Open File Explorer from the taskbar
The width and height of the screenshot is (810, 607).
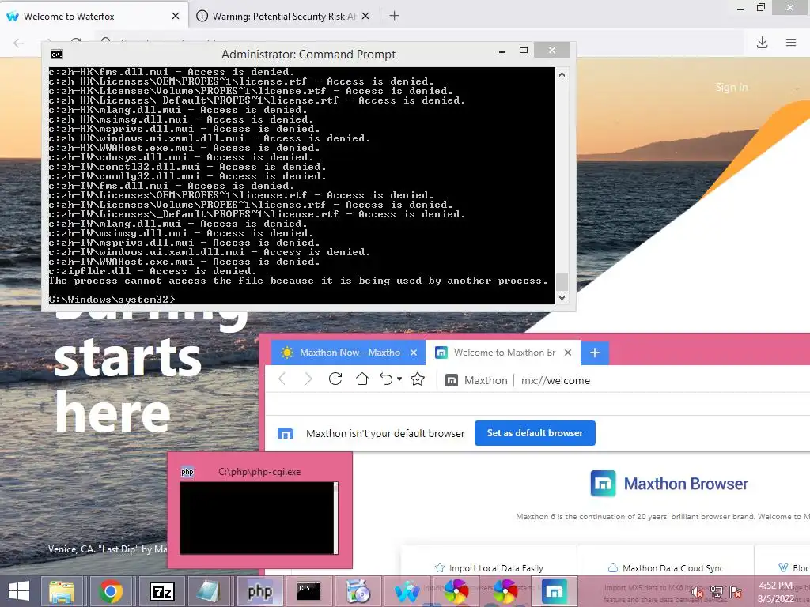(x=62, y=591)
